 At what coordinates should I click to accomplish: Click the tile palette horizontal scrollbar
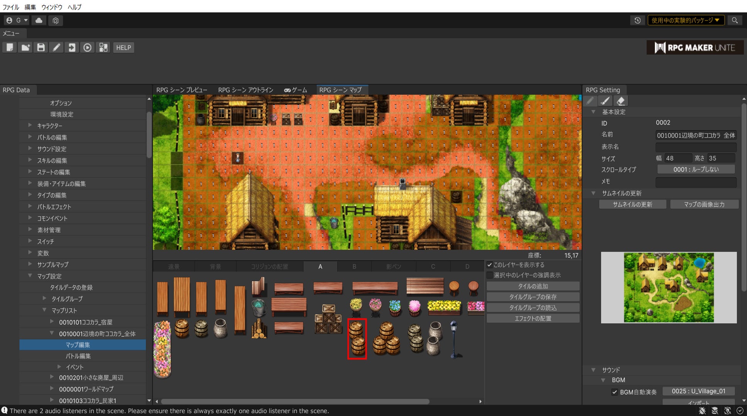(295, 401)
